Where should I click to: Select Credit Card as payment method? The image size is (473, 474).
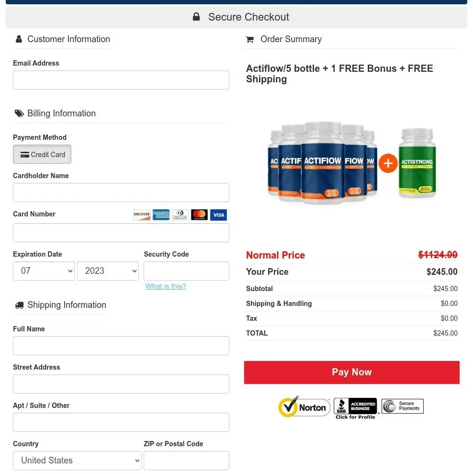(42, 154)
